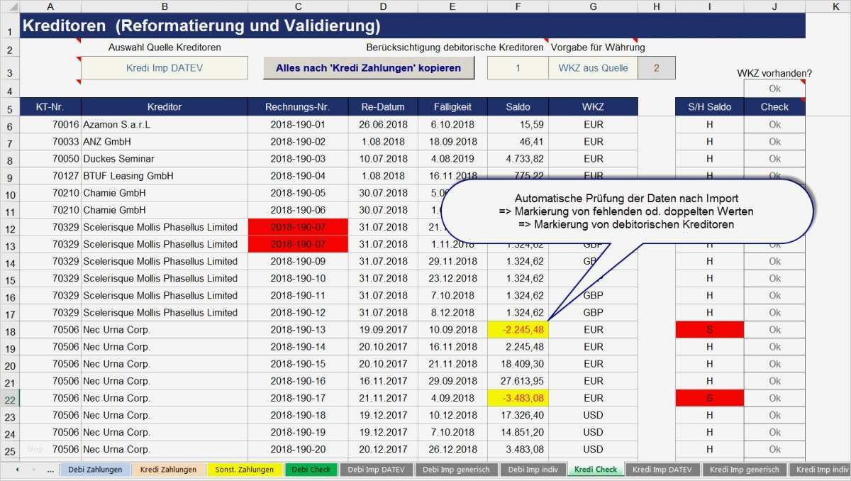This screenshot has height=481, width=851.
Task: Select the 'BTUF Leasing GmbH' creditor cell
Action: (165, 176)
